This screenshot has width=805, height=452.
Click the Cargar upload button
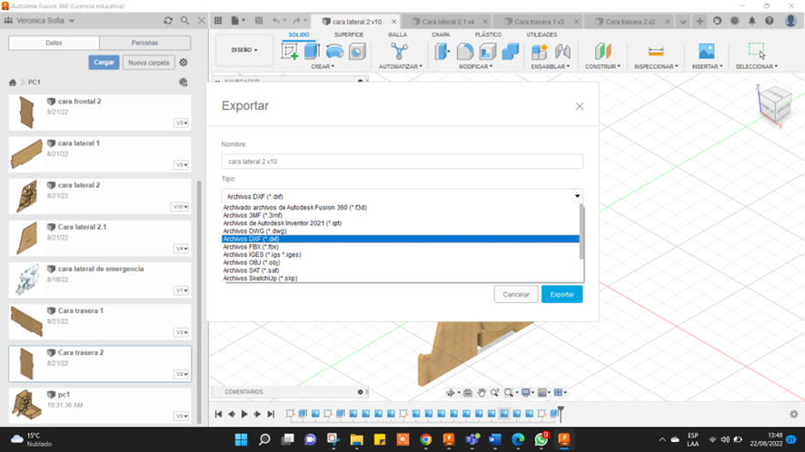tap(104, 62)
